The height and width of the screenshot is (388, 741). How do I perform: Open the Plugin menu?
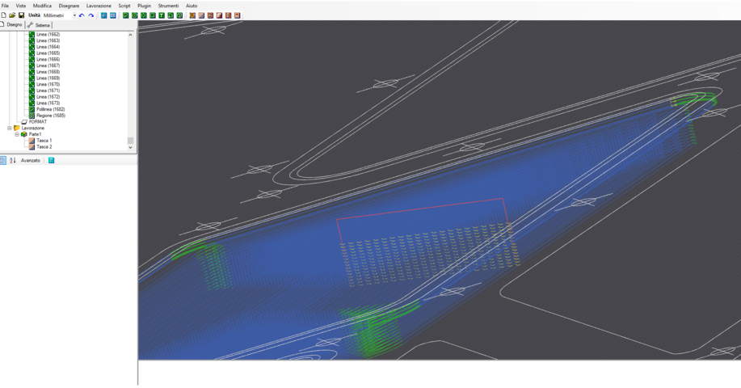point(144,6)
